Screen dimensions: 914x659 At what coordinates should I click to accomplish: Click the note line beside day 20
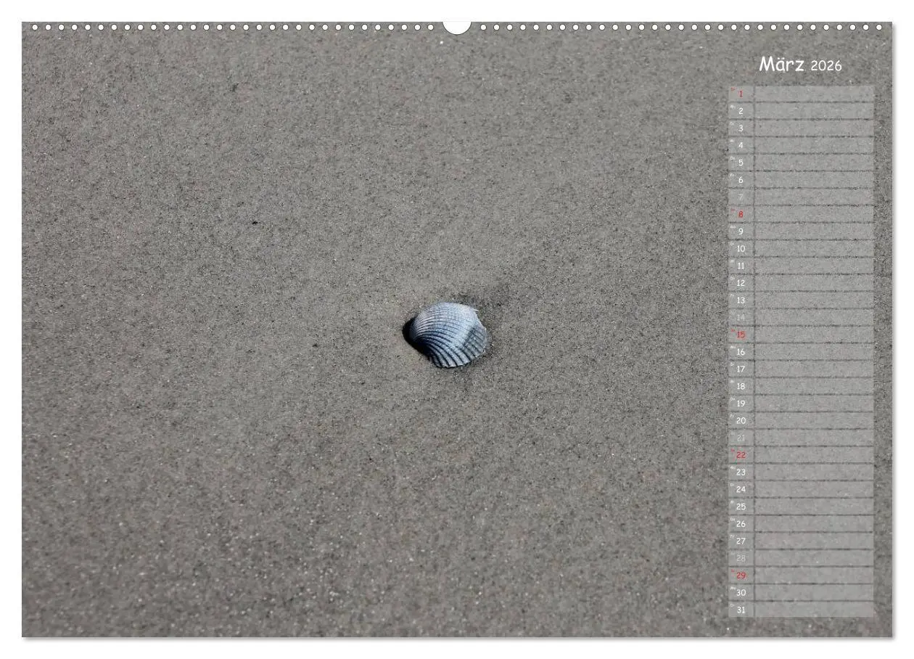(814, 421)
